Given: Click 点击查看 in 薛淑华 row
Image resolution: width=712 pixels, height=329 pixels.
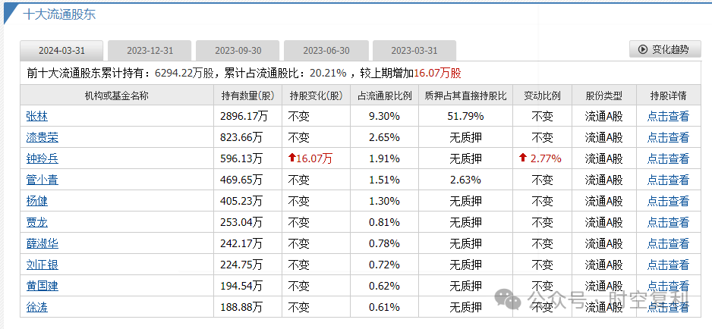Looking at the screenshot, I should (668, 243).
